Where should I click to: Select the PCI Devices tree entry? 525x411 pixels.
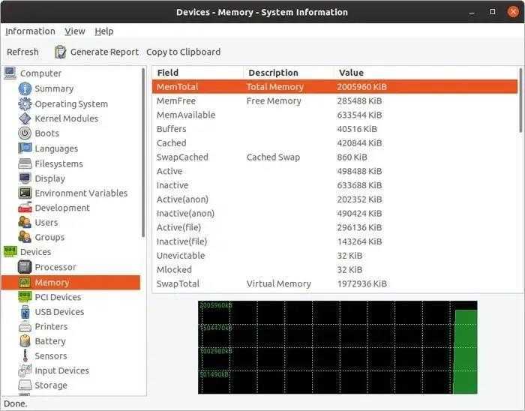tap(58, 297)
